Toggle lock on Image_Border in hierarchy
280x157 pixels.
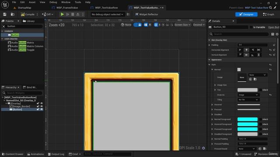[x=38, y=106]
